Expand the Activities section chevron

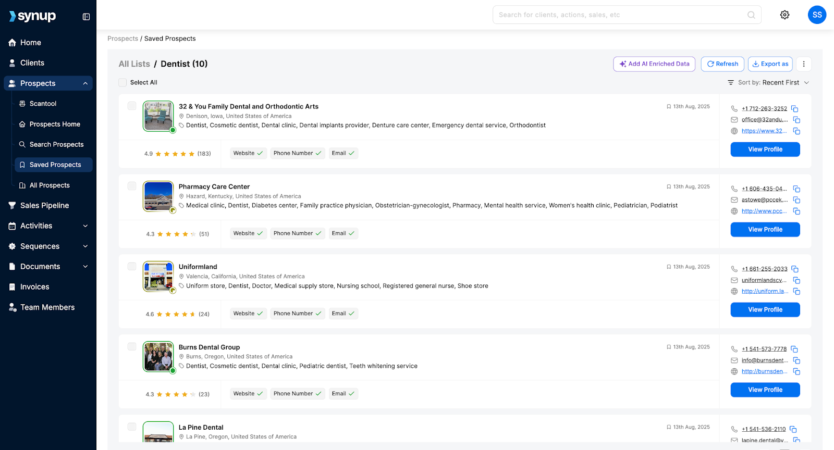pyautogui.click(x=85, y=226)
